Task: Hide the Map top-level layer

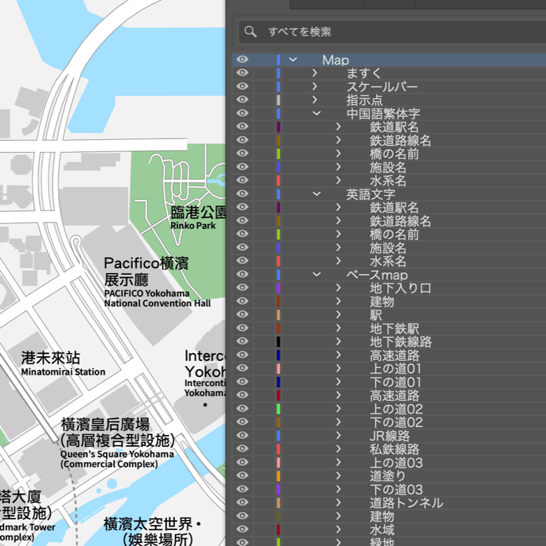Action: (242, 59)
